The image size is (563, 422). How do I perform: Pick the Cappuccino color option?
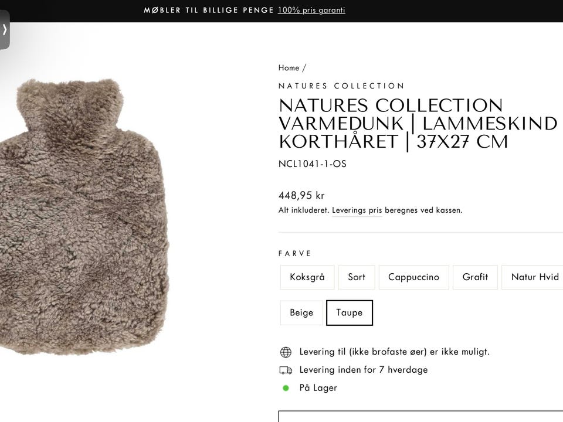(x=413, y=277)
